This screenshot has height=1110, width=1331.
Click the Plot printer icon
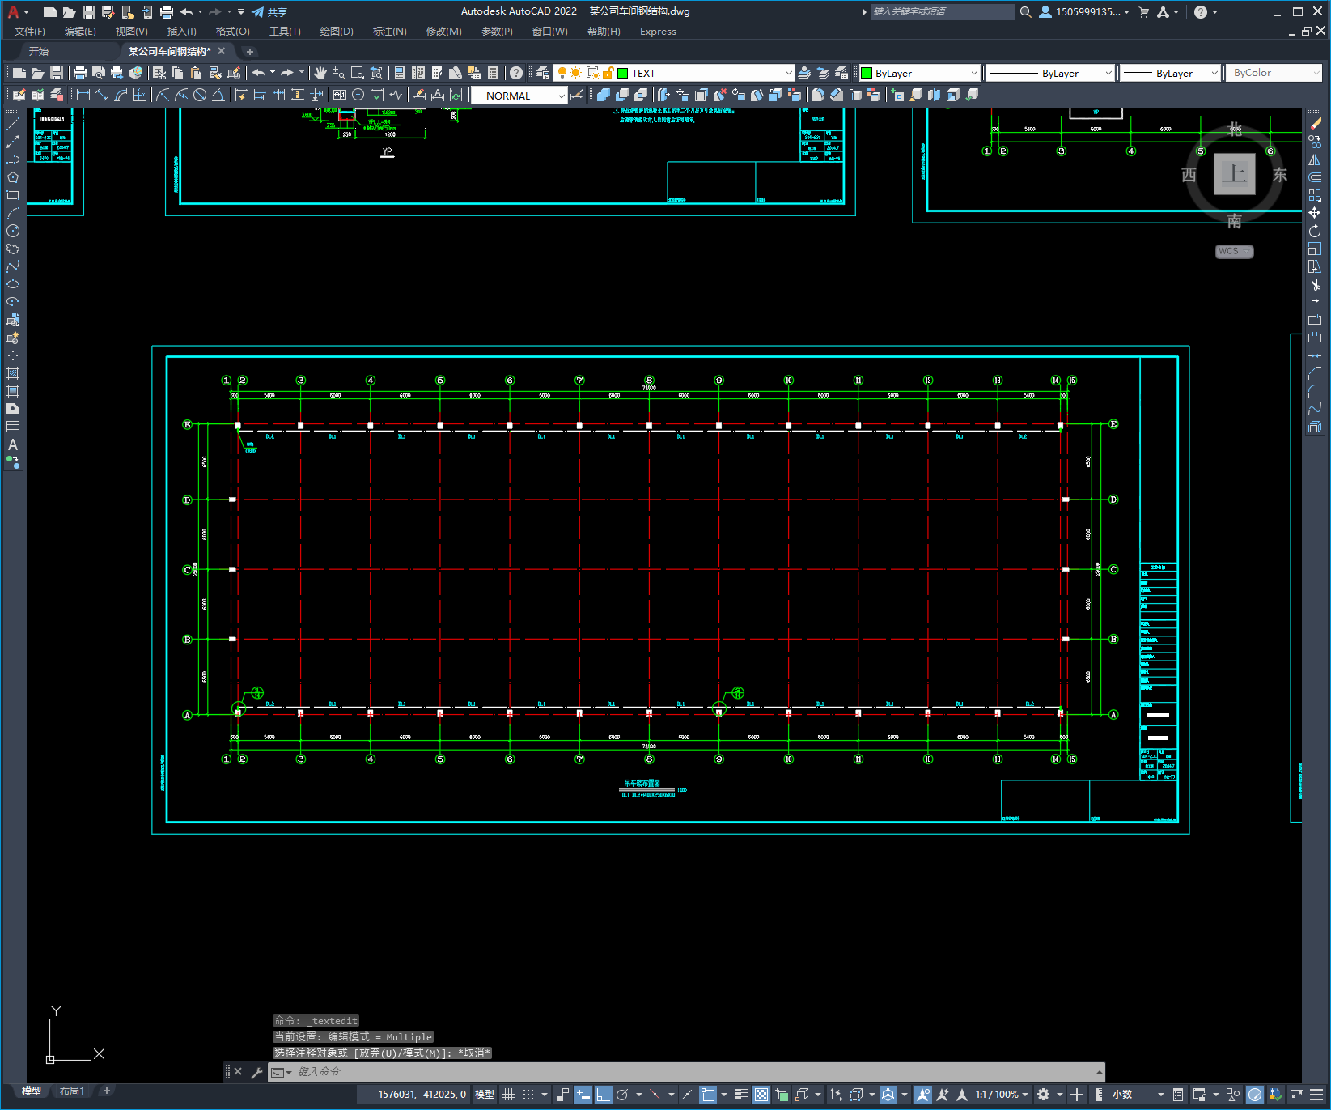80,73
